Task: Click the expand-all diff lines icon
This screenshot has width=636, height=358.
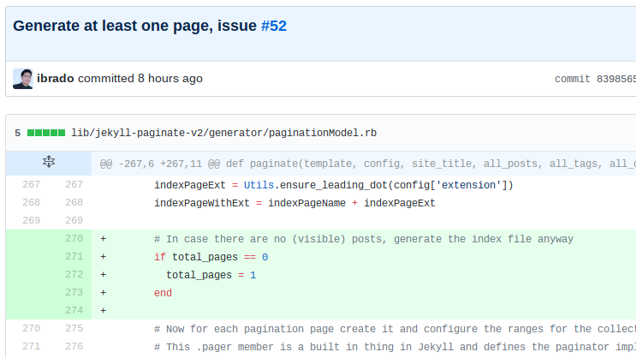Action: pyautogui.click(x=49, y=163)
